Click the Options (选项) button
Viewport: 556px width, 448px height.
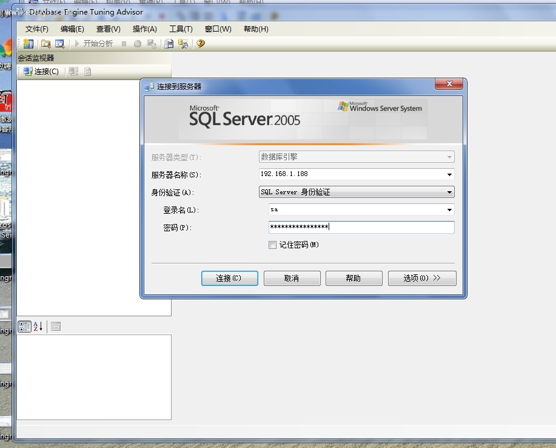(x=422, y=278)
